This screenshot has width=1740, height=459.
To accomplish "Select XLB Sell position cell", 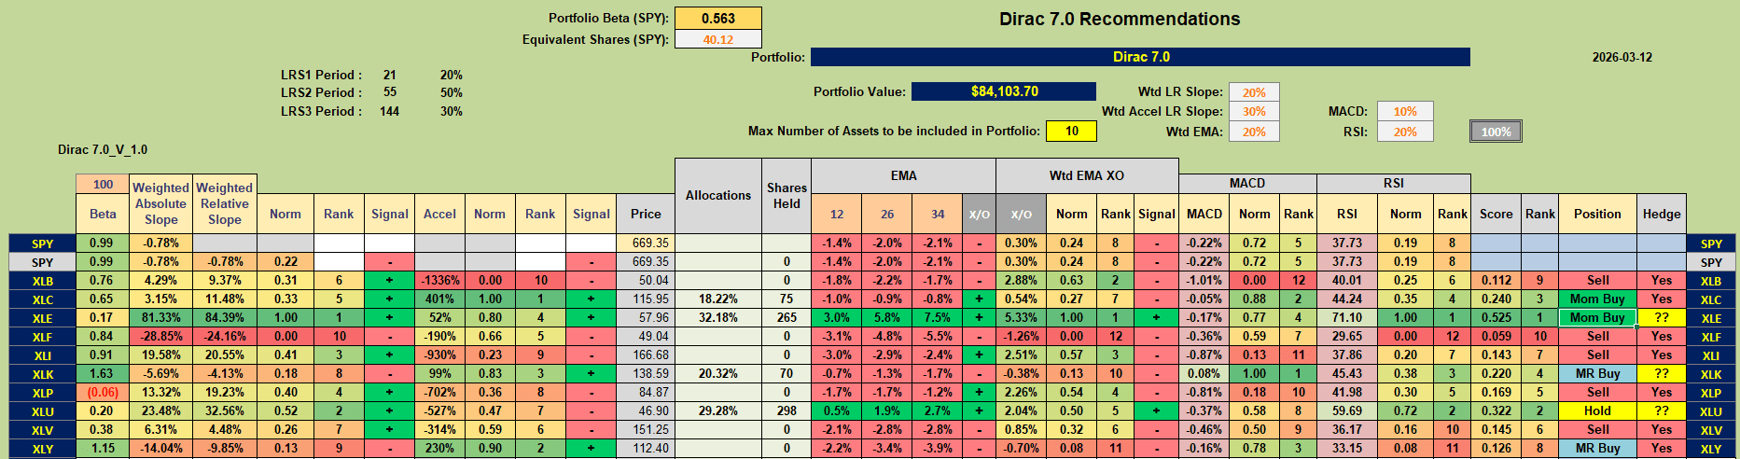I will click(x=1597, y=281).
